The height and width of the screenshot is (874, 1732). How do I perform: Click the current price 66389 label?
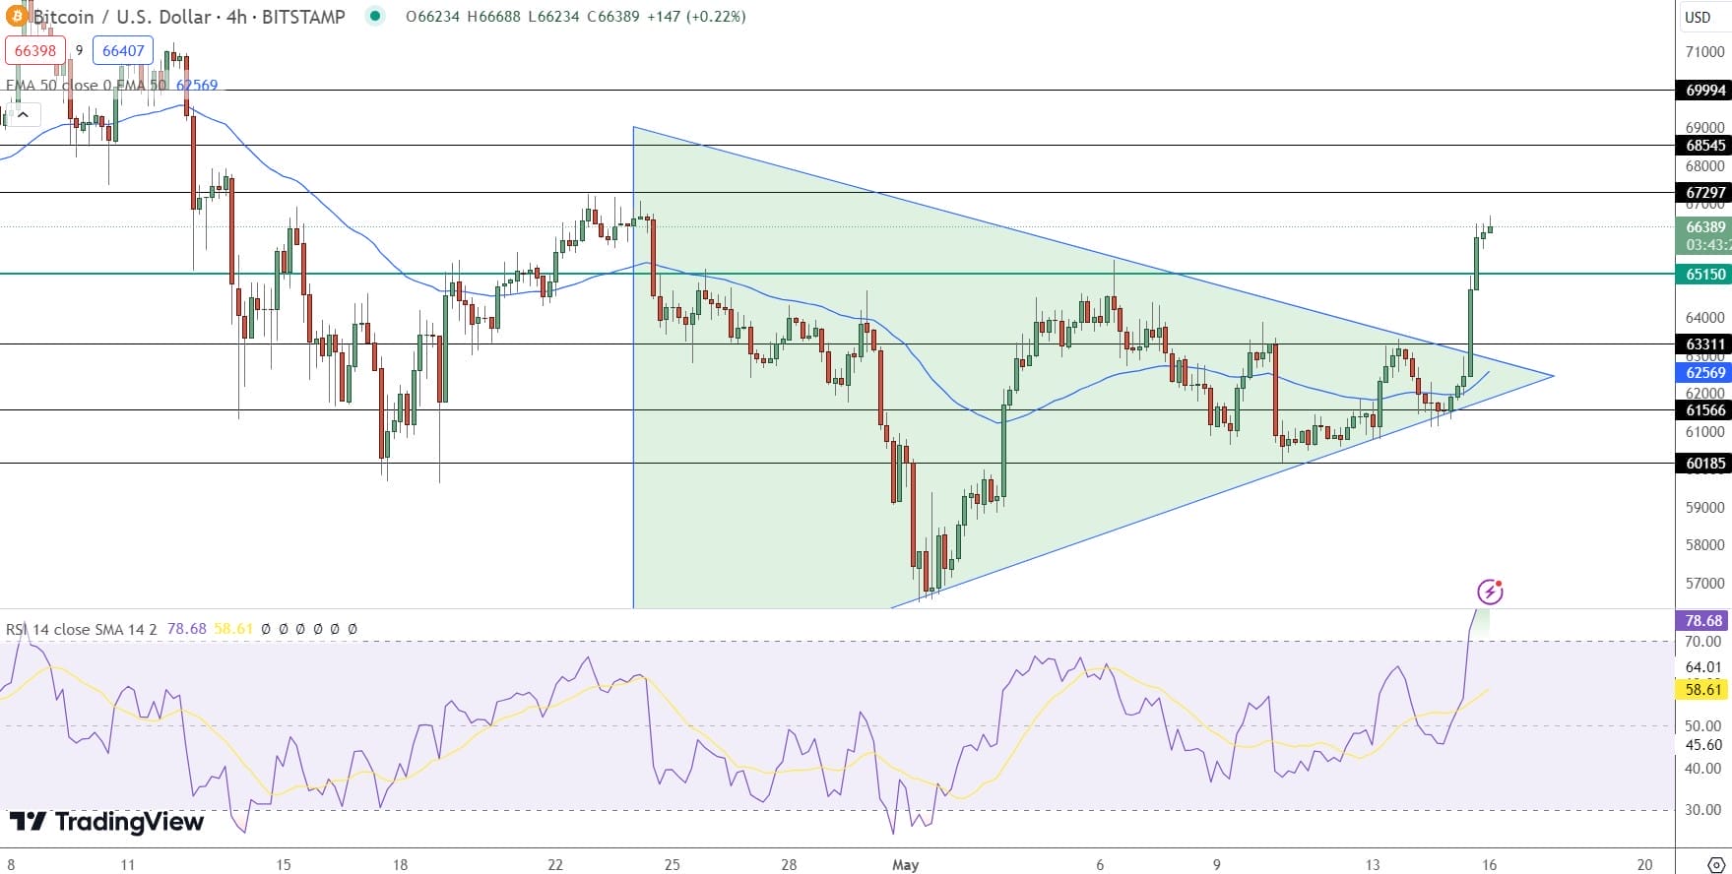click(x=1704, y=227)
